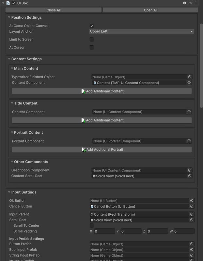Open object picker for Portrait Component
Screen dimensions: 203x261
(x=189, y=141)
